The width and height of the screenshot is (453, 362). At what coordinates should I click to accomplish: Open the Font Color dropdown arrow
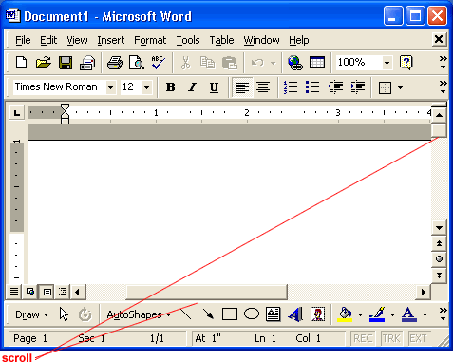pos(425,314)
